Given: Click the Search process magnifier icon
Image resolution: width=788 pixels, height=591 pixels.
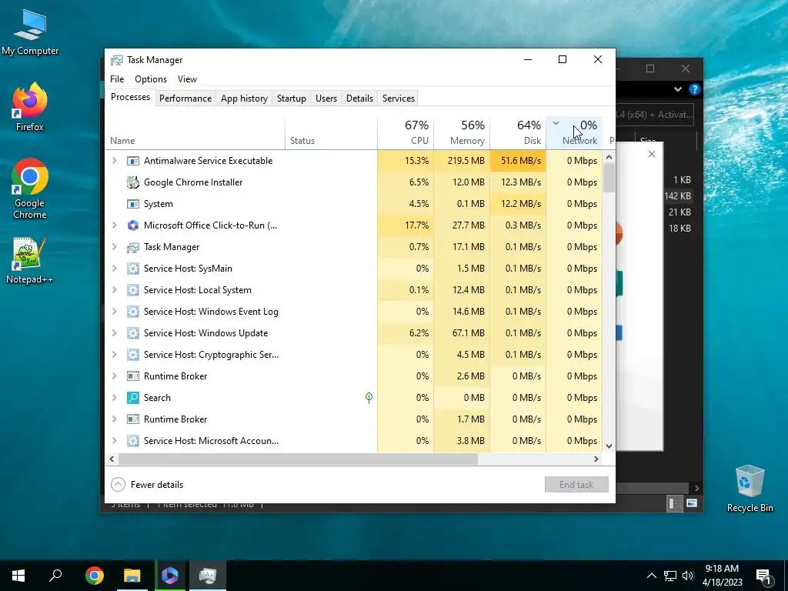Looking at the screenshot, I should tap(132, 398).
